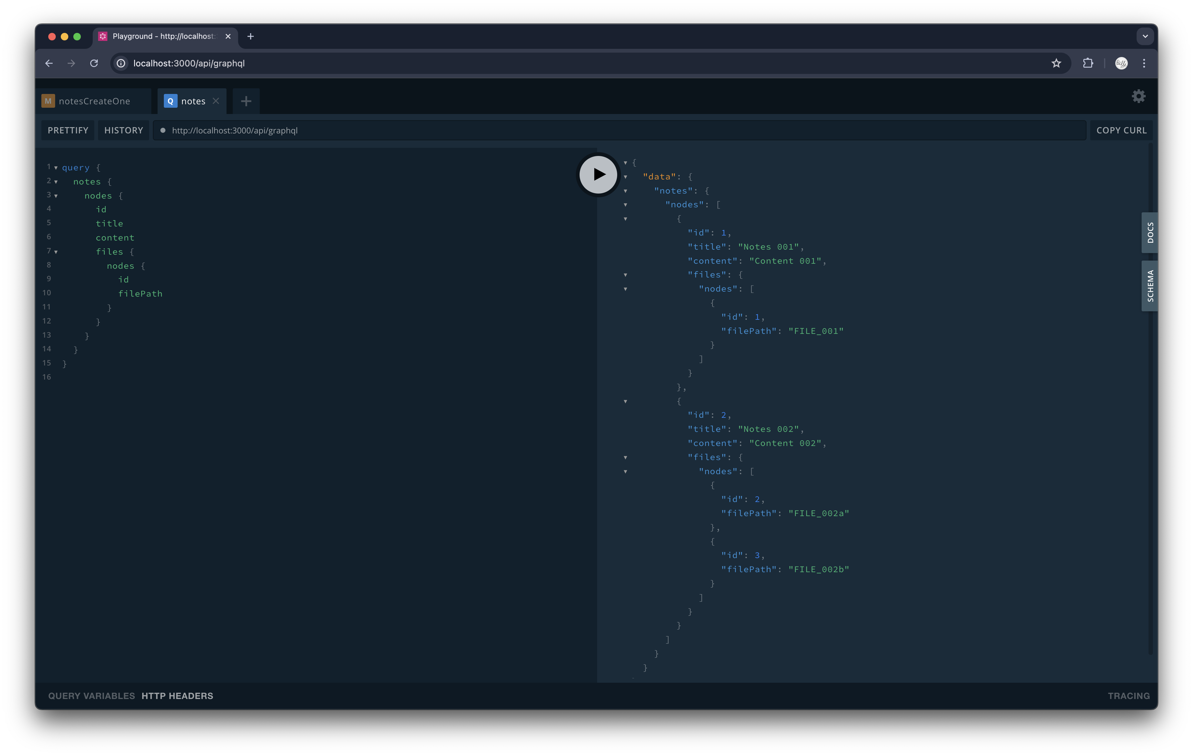Viewport: 1193px width, 756px height.
Task: Open the browser profile avatar icon
Action: click(x=1121, y=63)
